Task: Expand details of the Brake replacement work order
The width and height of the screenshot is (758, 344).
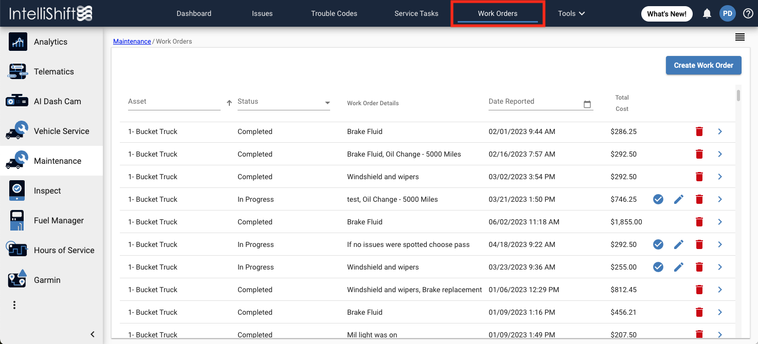Action: (720, 290)
